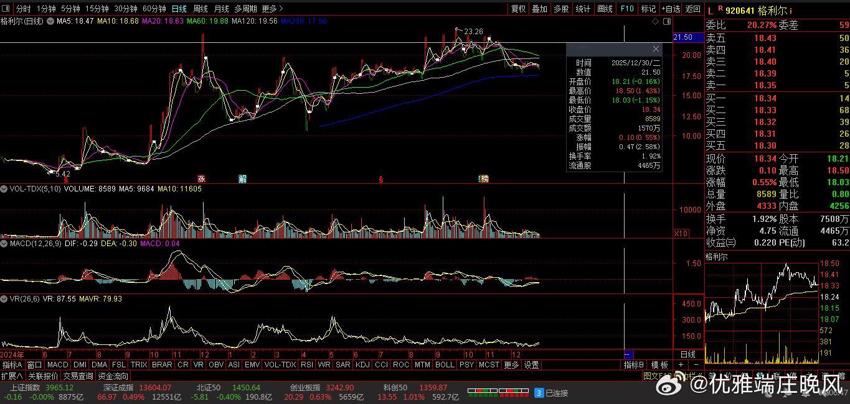
Task: Open the info i icon after 格利尔
Action: pyautogui.click(x=790, y=11)
